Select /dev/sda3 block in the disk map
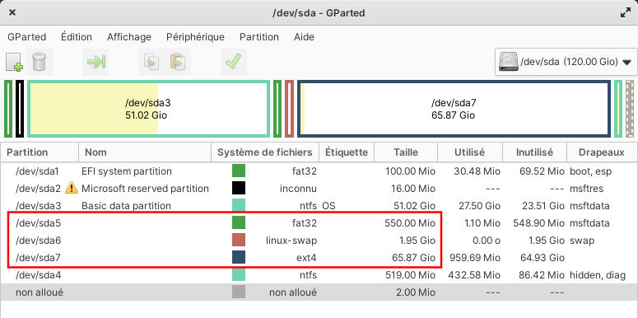This screenshot has width=638, height=318. click(148, 109)
